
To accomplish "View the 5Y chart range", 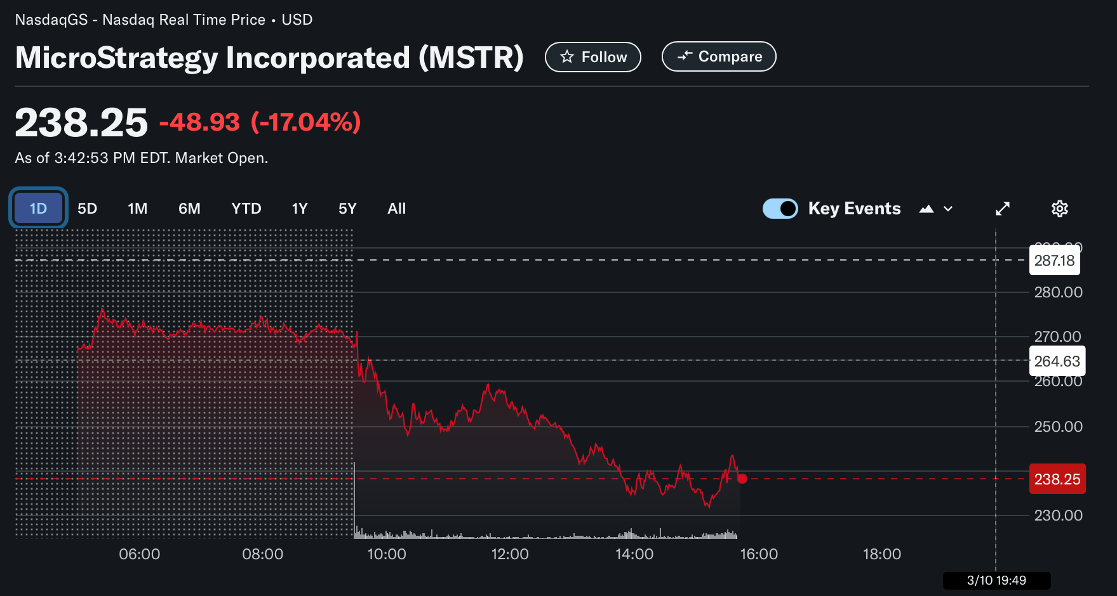I will click(347, 209).
